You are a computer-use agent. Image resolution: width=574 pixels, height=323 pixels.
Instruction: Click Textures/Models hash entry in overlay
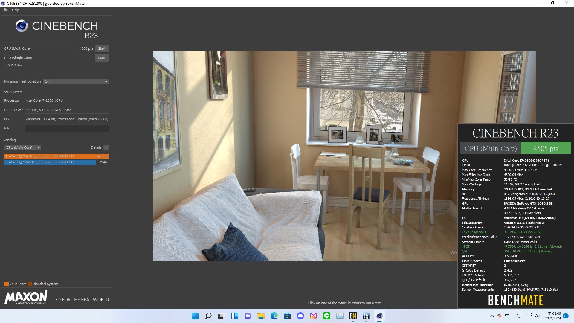(x=502, y=232)
